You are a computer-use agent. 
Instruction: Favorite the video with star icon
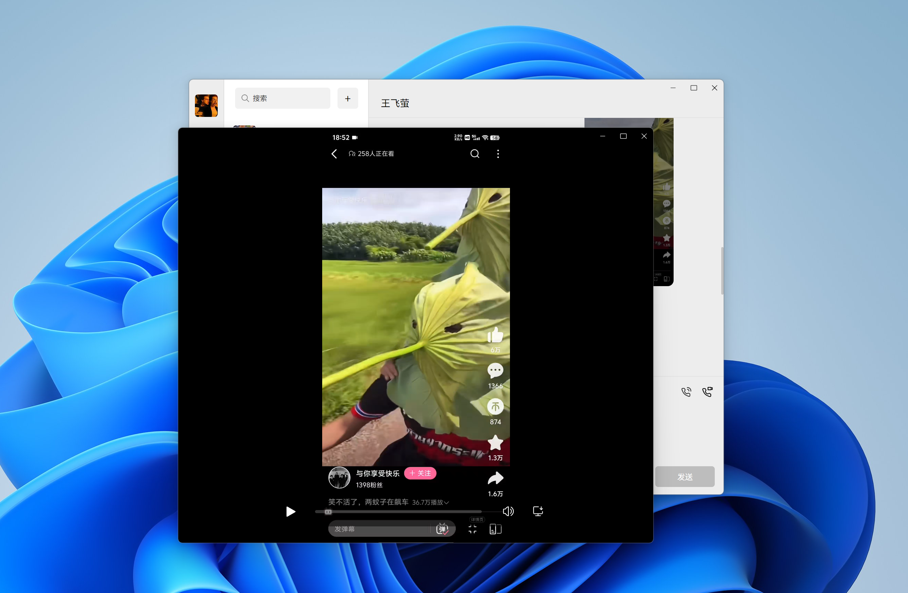[x=495, y=443]
